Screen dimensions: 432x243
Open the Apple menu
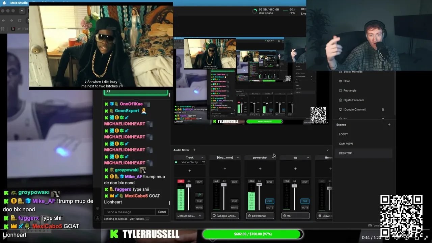(x=4, y=3)
